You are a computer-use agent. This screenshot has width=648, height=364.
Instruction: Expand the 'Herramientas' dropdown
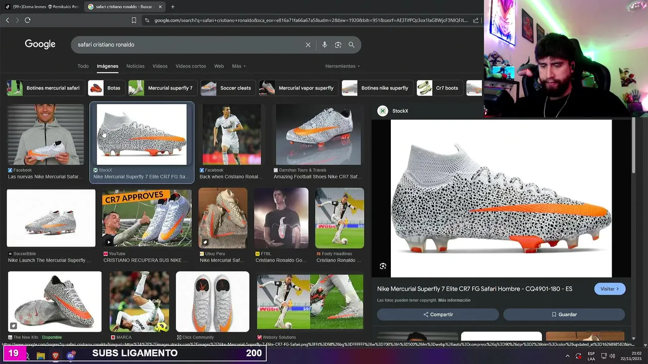coord(343,66)
